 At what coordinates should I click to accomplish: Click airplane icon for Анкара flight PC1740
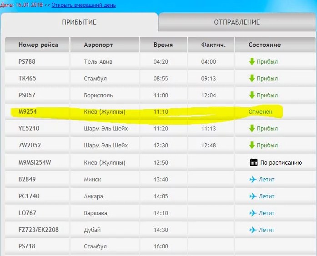pyautogui.click(x=253, y=196)
